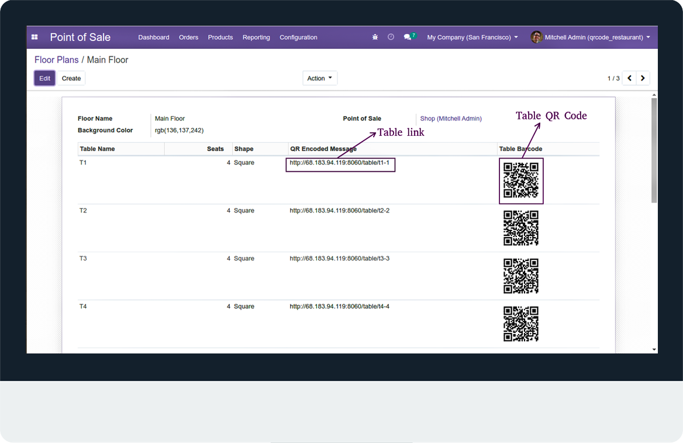Click the Edit button
Viewport: 683px width, 443px height.
(45, 78)
